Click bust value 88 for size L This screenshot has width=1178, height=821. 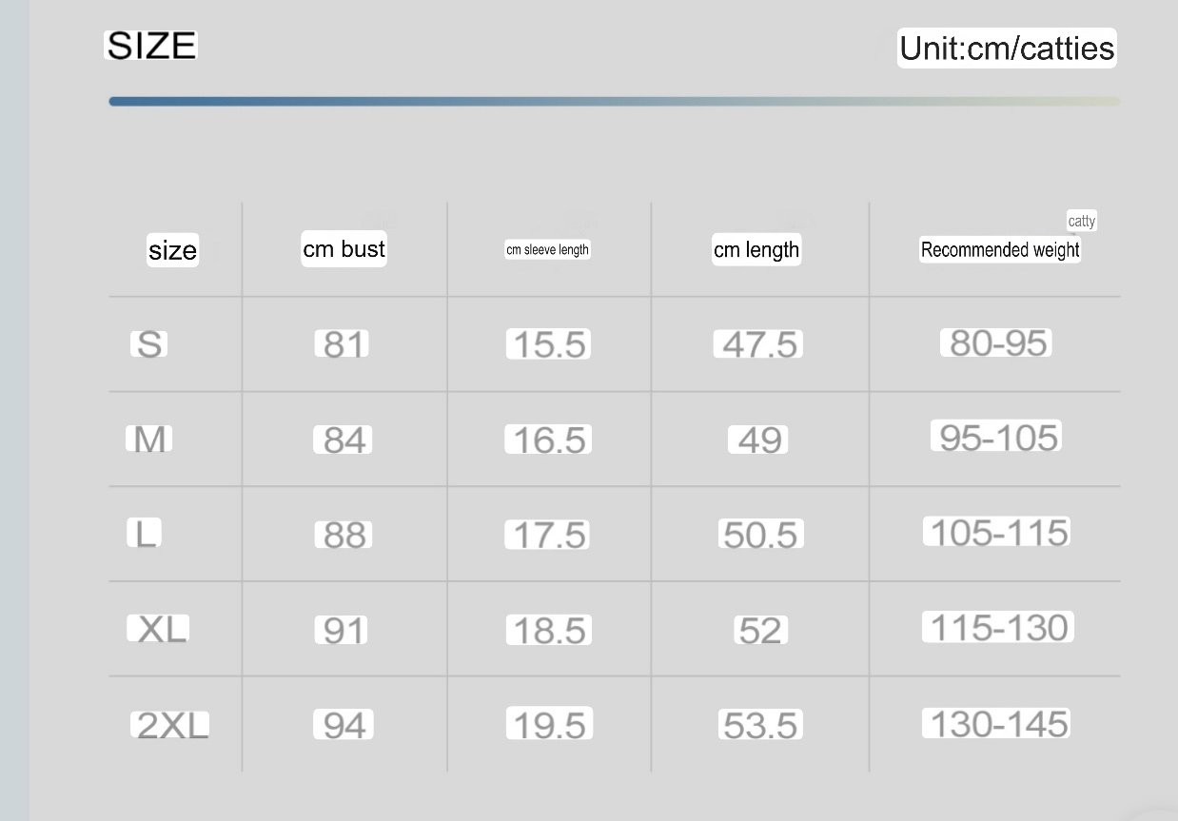pyautogui.click(x=343, y=535)
